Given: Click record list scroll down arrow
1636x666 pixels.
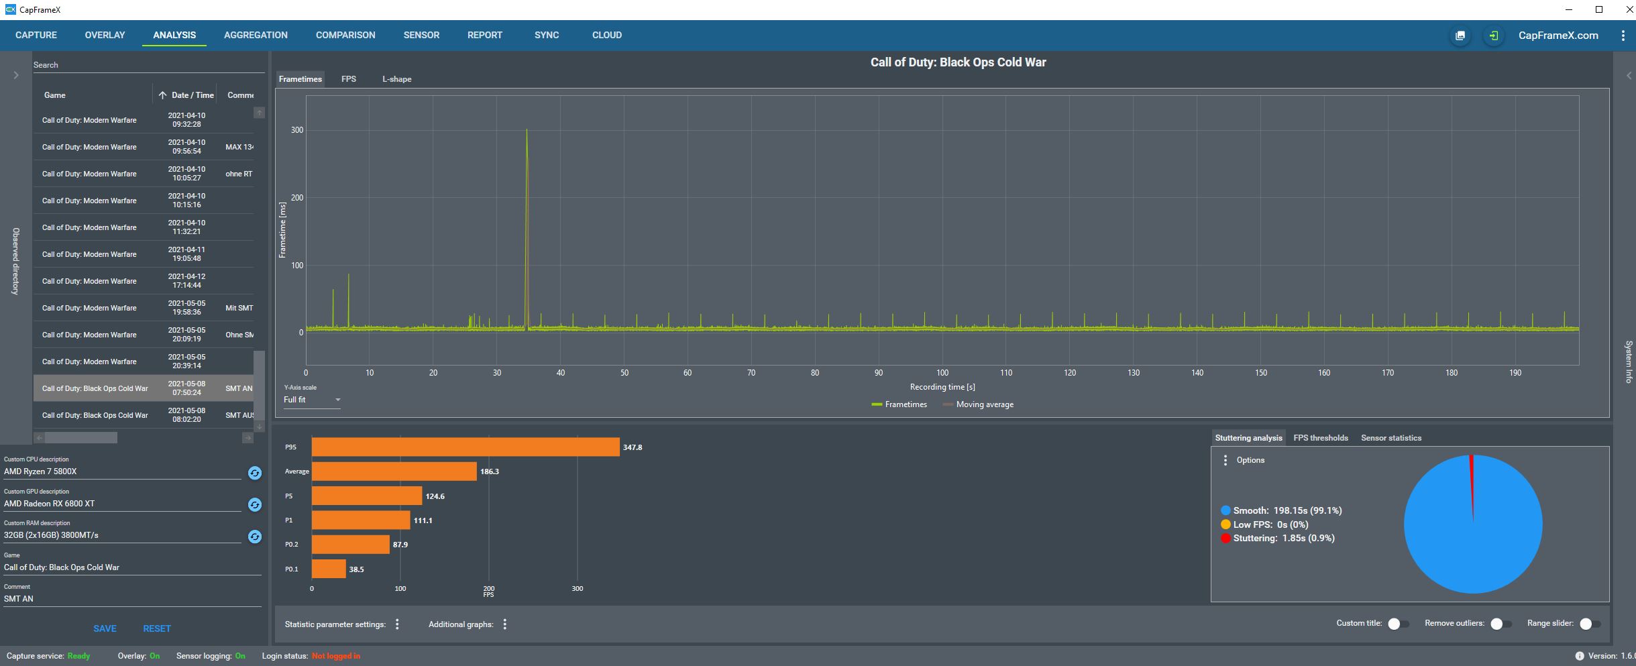Looking at the screenshot, I should coord(260,427).
